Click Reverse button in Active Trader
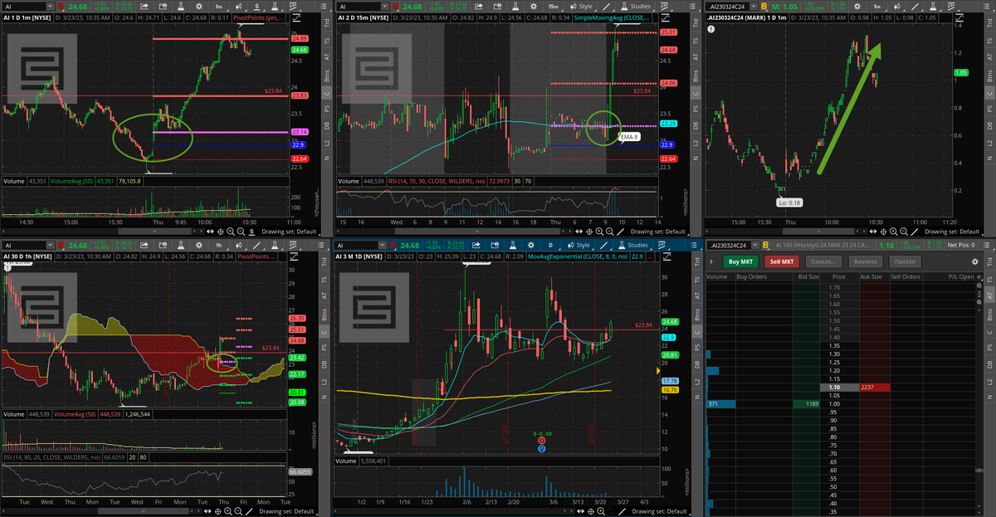 pos(865,261)
